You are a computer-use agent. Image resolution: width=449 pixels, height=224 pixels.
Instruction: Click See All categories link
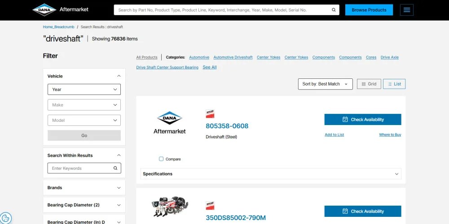coord(210,68)
